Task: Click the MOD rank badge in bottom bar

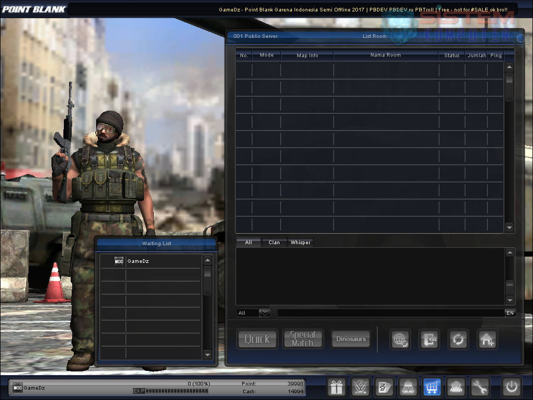Action: (17, 388)
